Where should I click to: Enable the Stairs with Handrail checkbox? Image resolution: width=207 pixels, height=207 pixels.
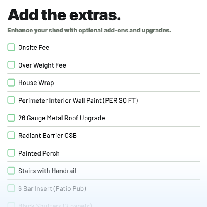tap(11, 171)
